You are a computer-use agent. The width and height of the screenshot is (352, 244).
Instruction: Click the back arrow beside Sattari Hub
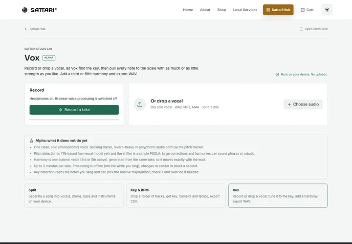pos(26,29)
